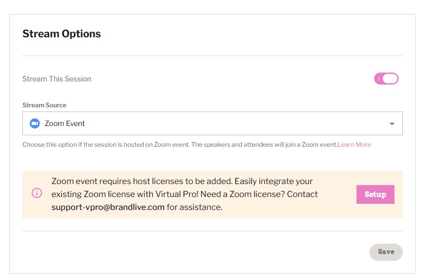Select the Zoom Event text in combo box
The image size is (422, 280).
click(64, 123)
